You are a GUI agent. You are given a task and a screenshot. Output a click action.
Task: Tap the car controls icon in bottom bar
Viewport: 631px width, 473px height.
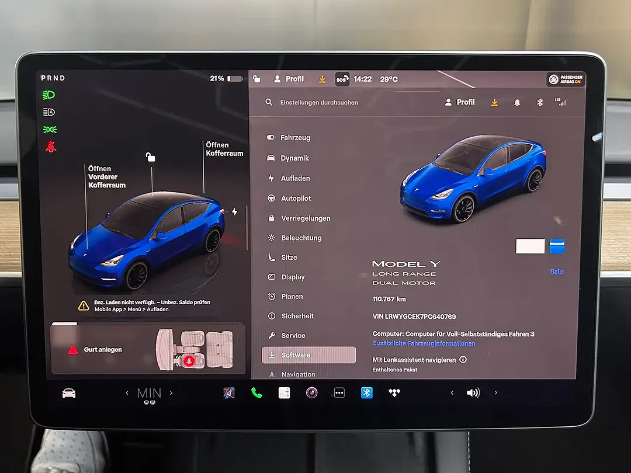click(x=69, y=393)
